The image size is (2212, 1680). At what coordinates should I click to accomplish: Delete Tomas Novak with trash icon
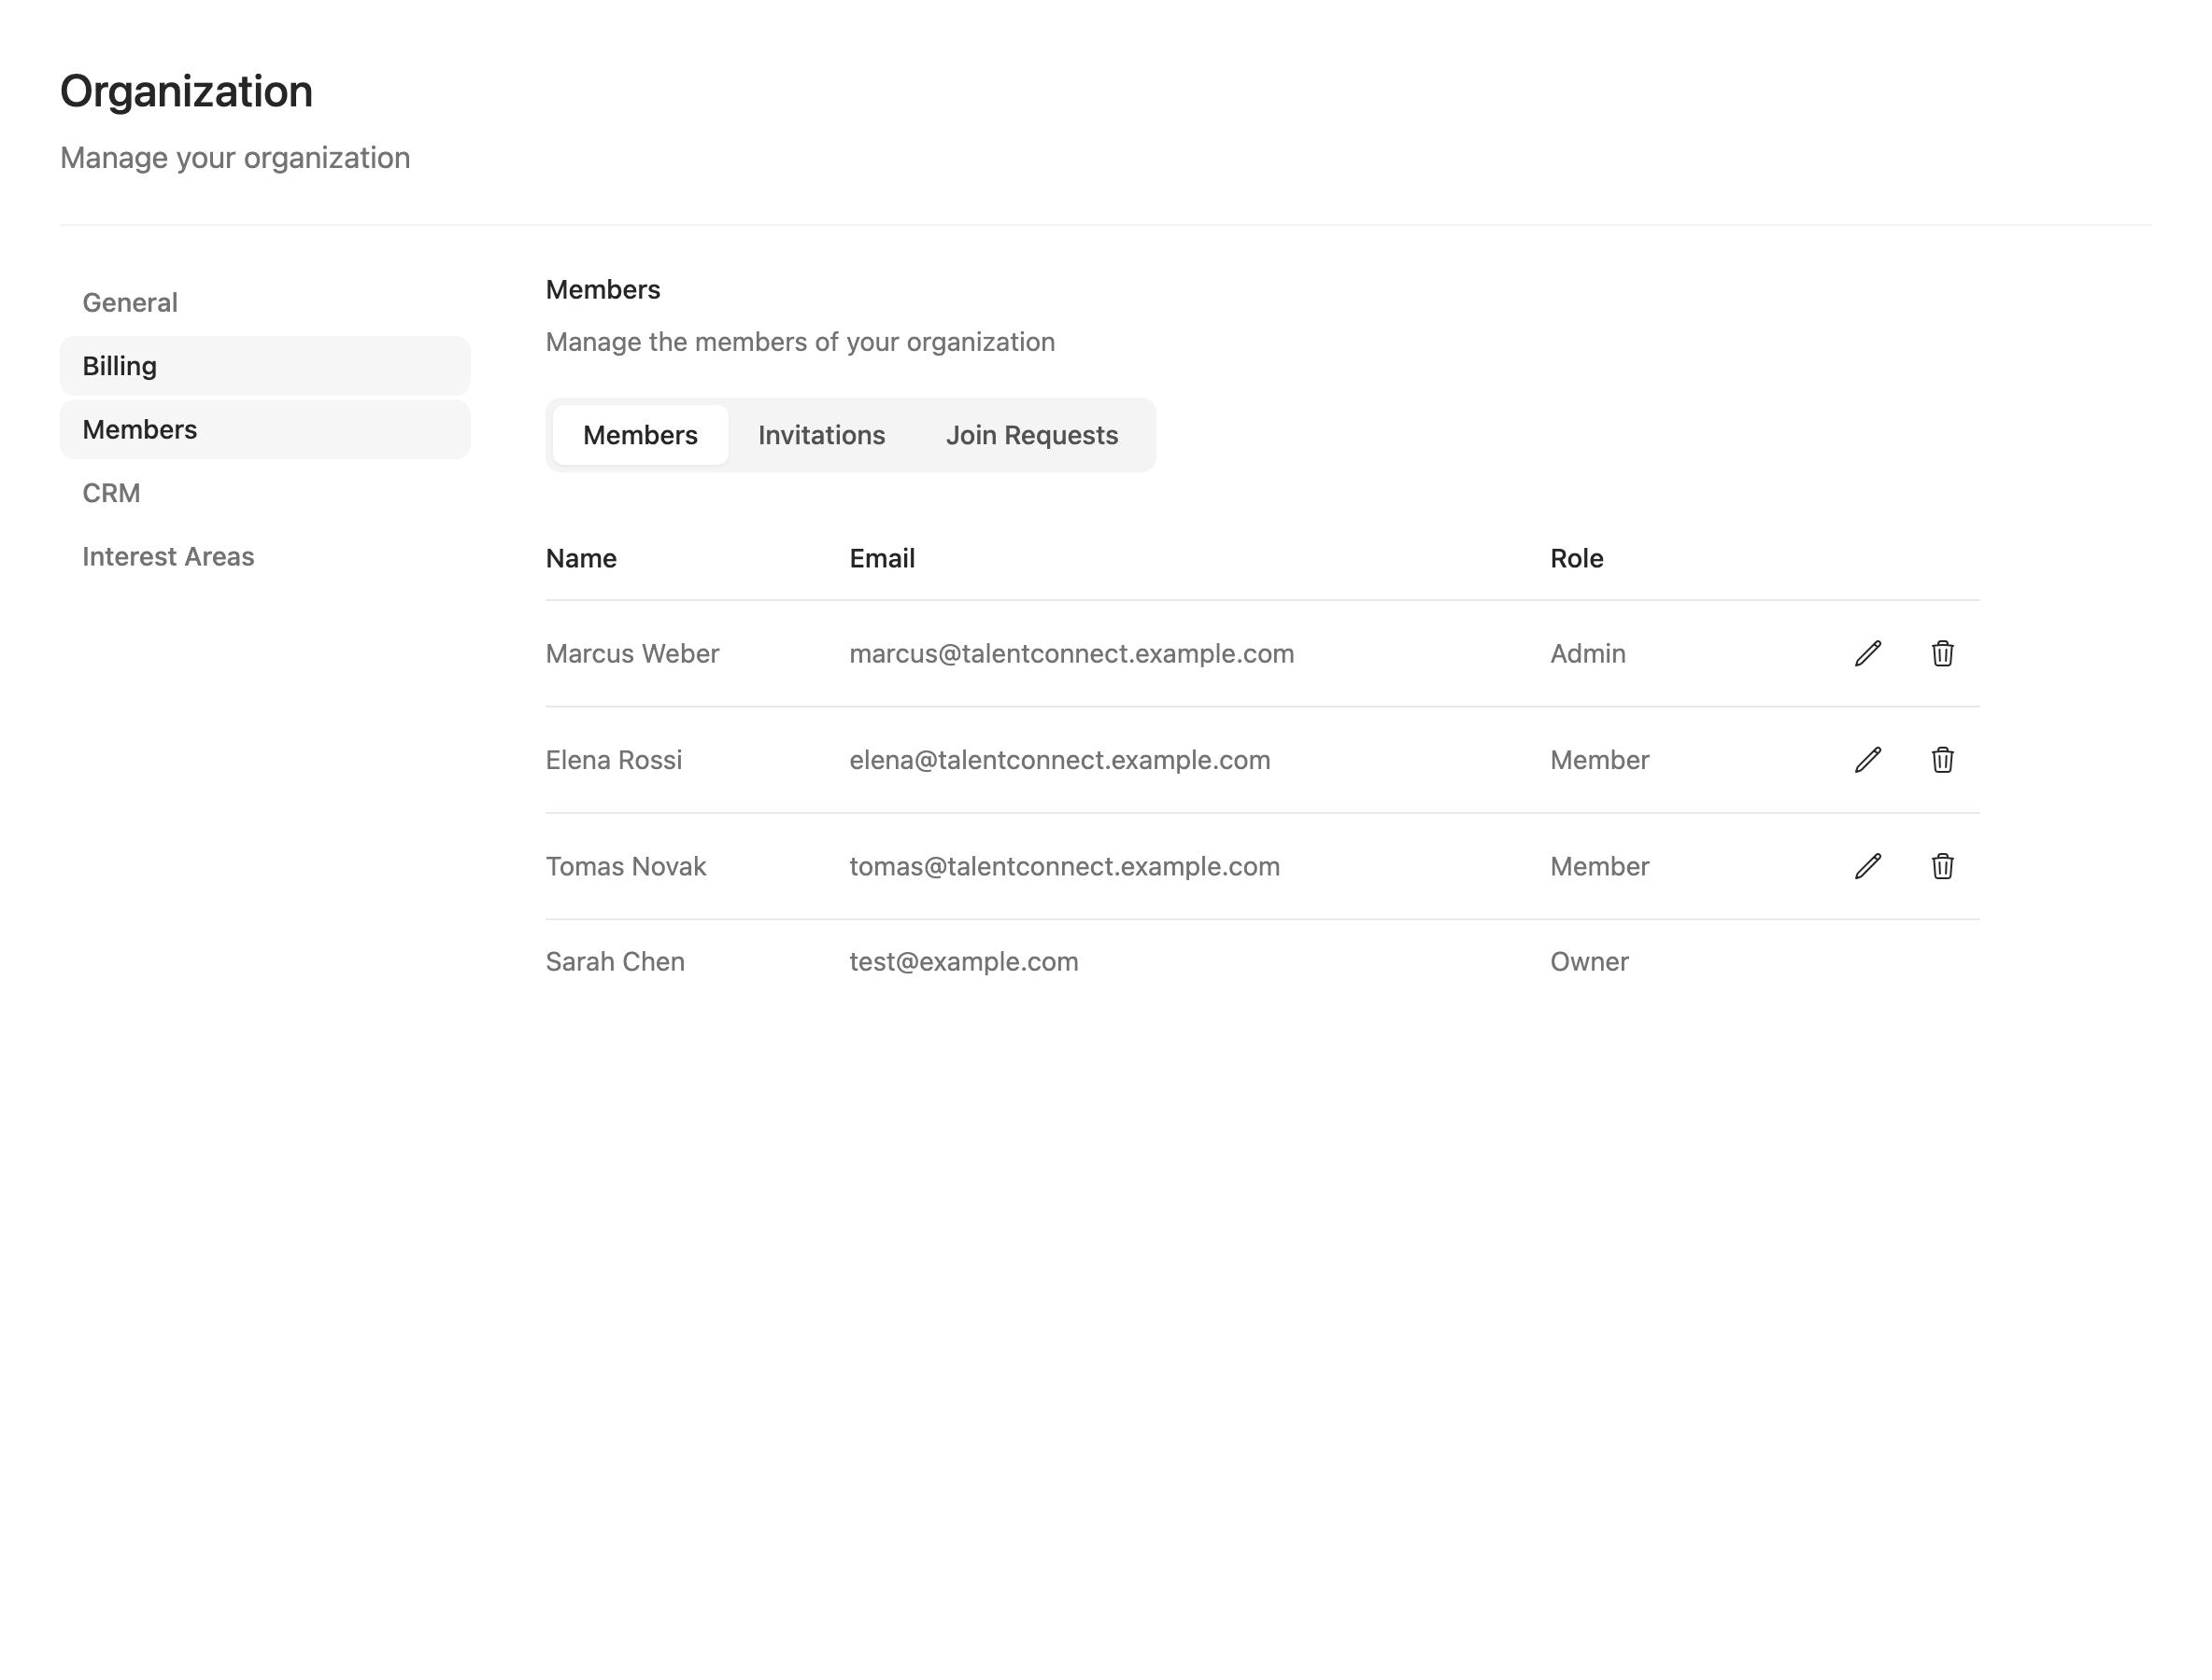[x=1943, y=867]
